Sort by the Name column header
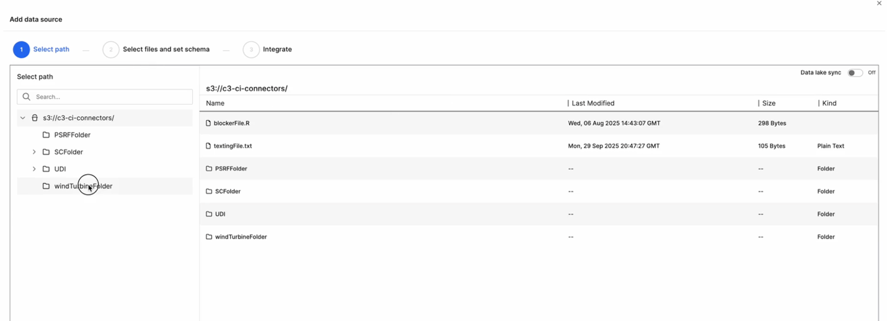This screenshot has height=321, width=887. 215,103
